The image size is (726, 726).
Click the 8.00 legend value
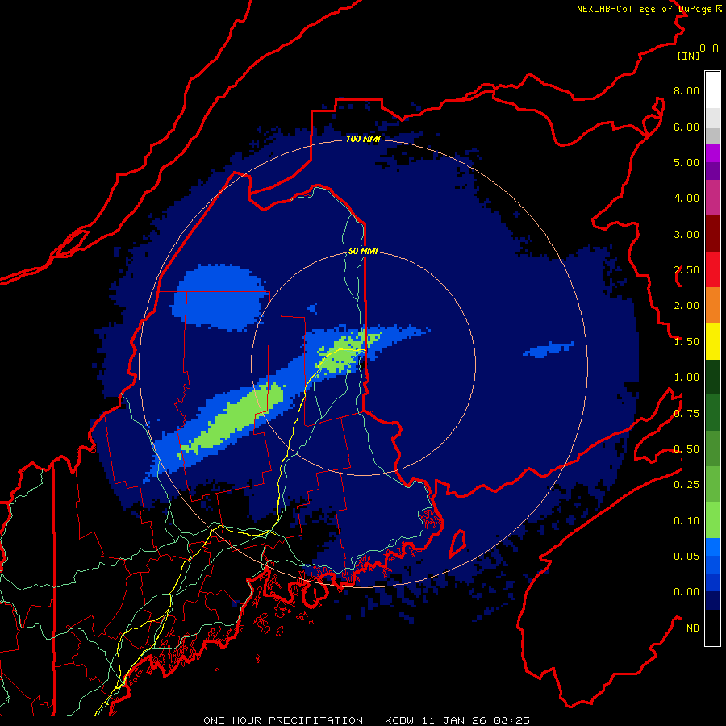click(x=686, y=90)
